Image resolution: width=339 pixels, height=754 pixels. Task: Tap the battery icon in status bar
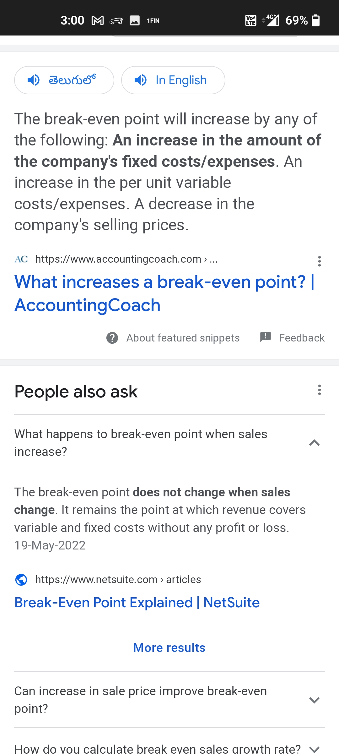[x=315, y=21]
